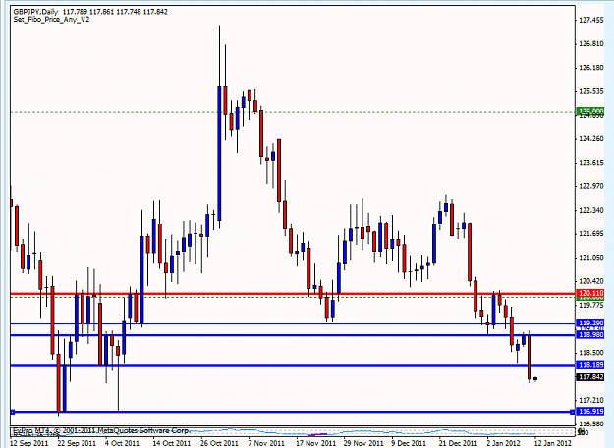Click the 126.810 price axis label
Viewport: 614px width, 448px height.
(x=590, y=44)
